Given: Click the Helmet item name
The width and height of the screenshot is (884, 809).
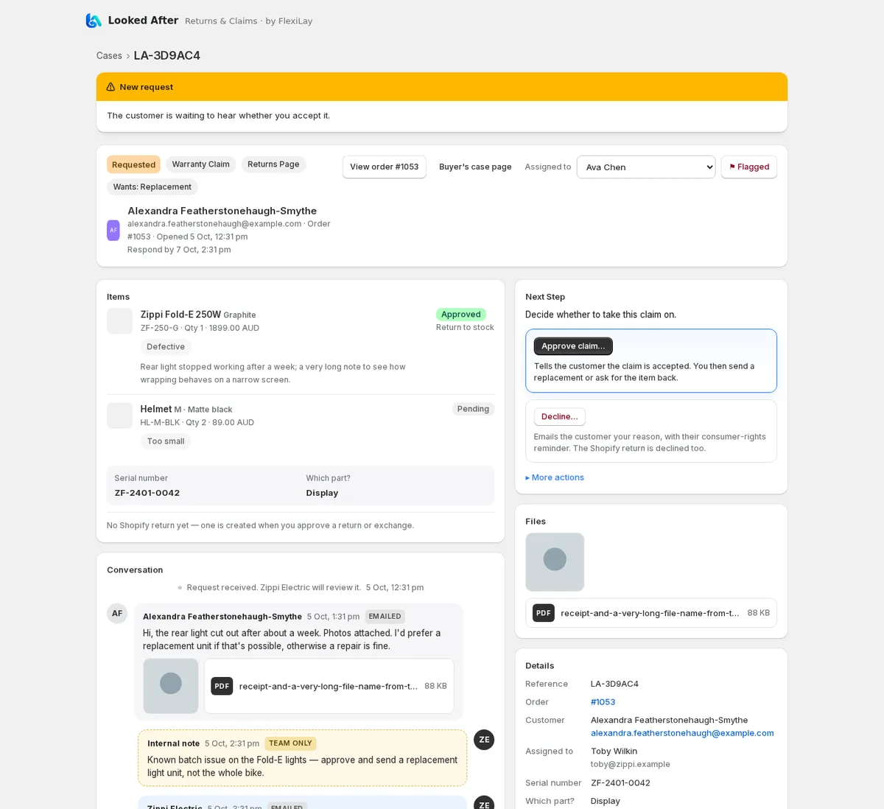Looking at the screenshot, I should (156, 409).
